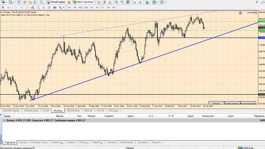The width and height of the screenshot is (265, 149).
Task: Select the Text Label tool
Action: (x=49, y=7)
